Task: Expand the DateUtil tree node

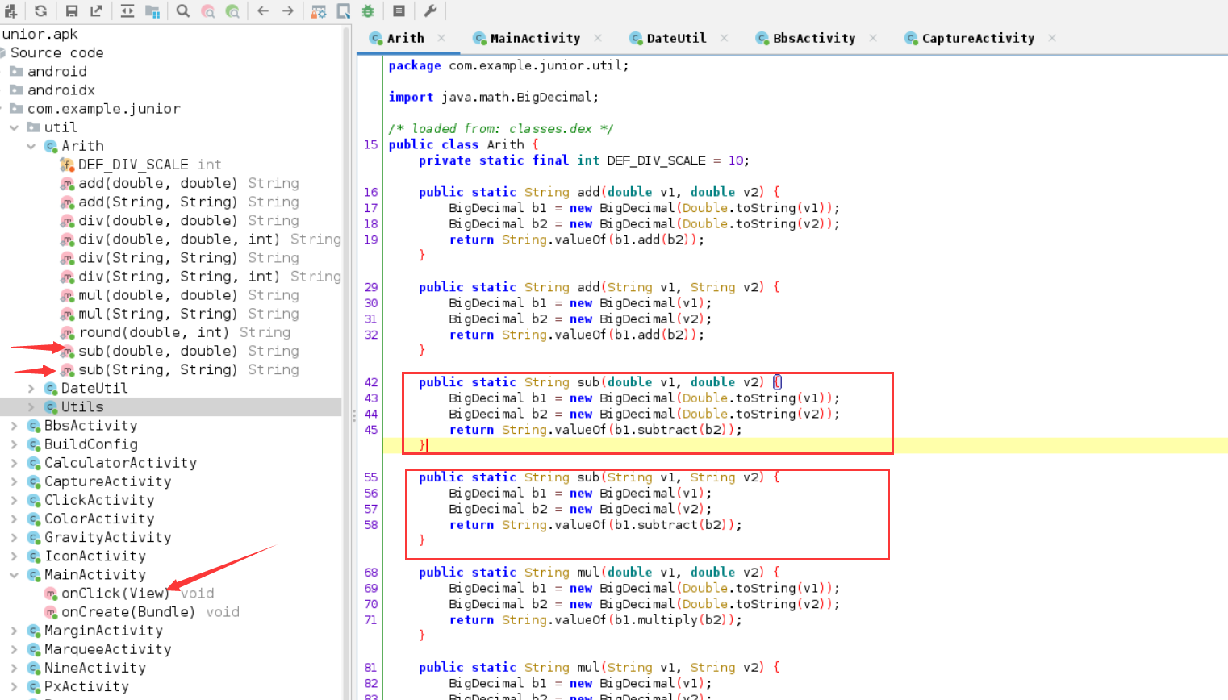Action: tap(30, 388)
